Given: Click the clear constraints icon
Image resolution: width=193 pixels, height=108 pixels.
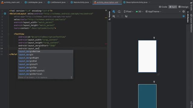Looking at the screenshot, I should click(x=126, y=16).
